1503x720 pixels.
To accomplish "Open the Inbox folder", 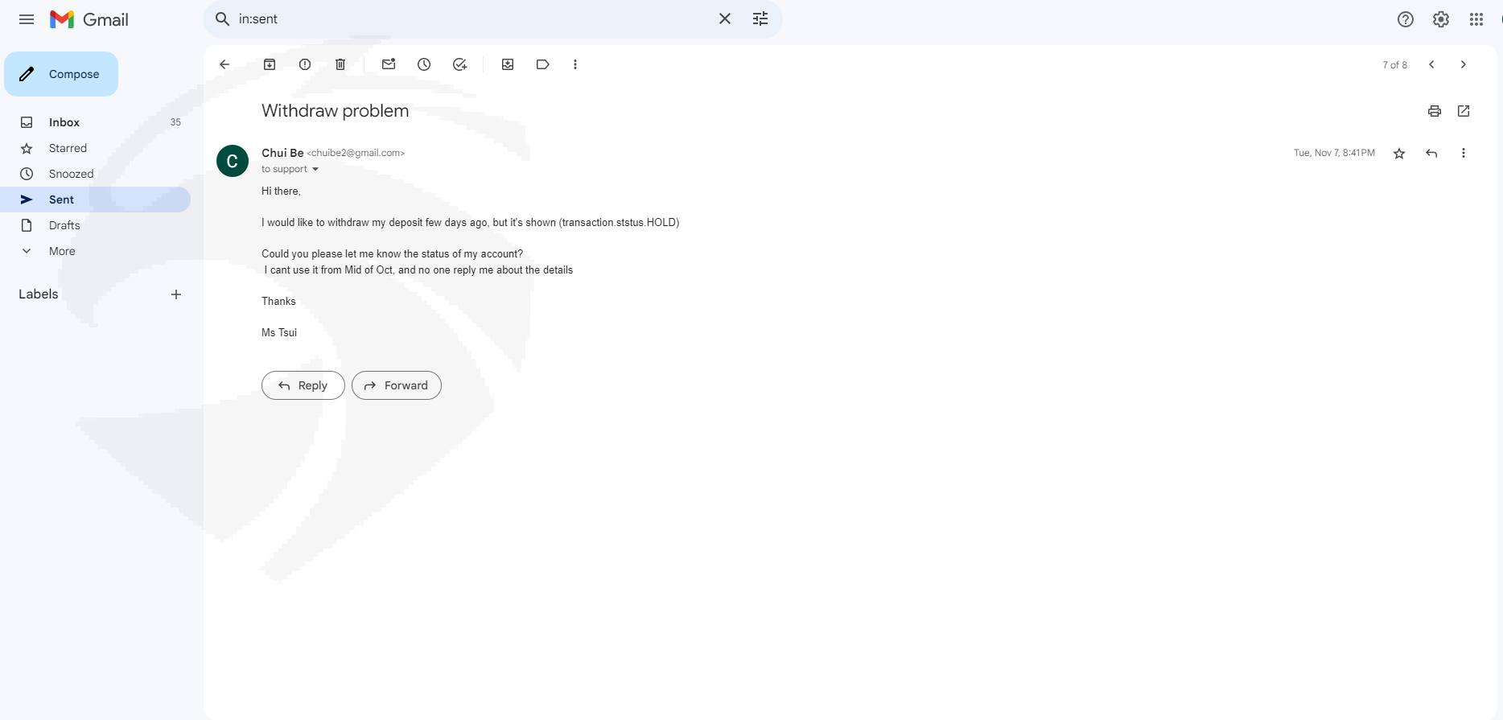I will [64, 122].
